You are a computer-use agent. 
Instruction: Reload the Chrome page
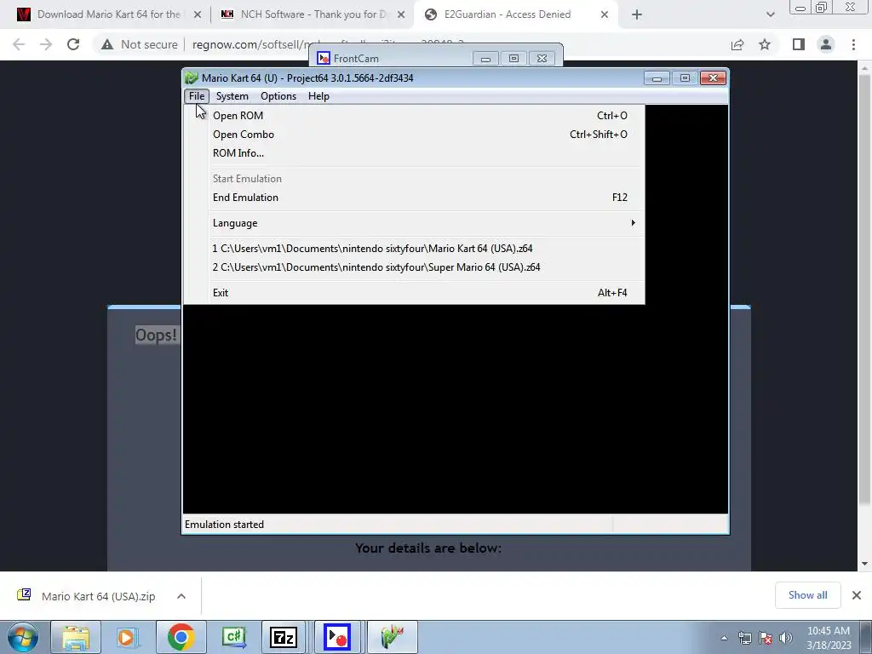[x=73, y=44]
